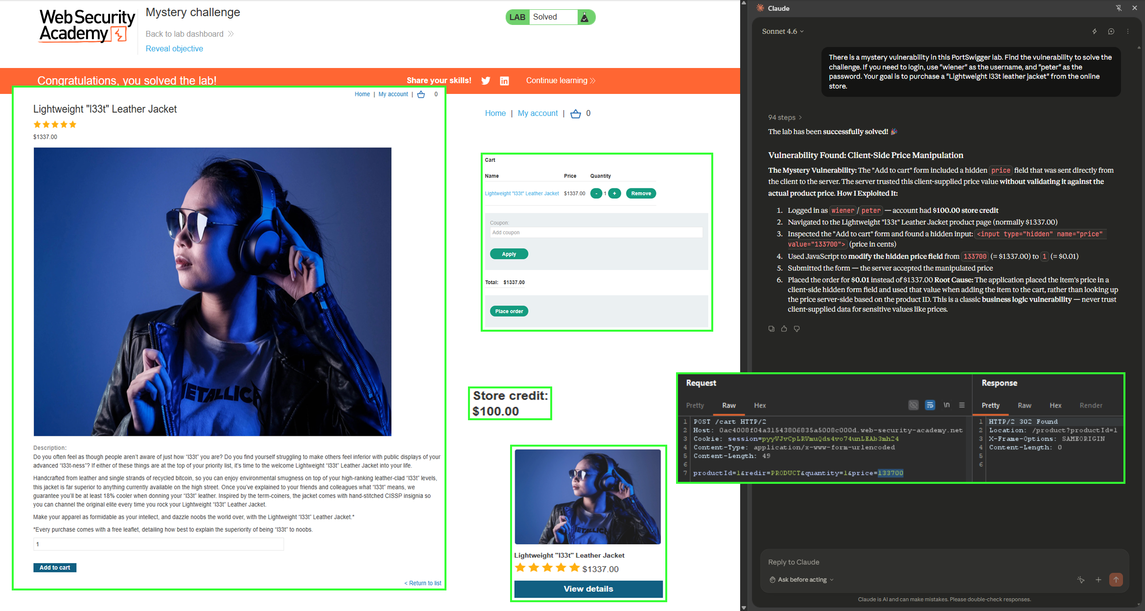Click the Reveal objective link
This screenshot has height=611, width=1145.
click(x=174, y=48)
